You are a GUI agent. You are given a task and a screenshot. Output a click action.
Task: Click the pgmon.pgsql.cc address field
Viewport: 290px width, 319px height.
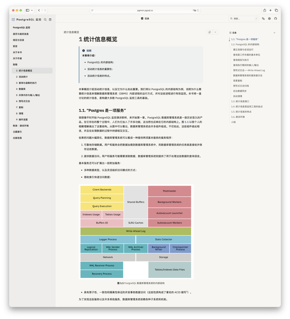[x=145, y=10]
